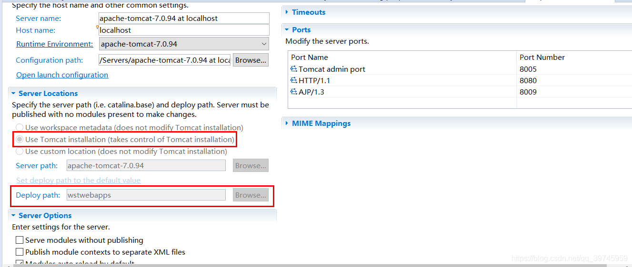Click the Server name input field
This screenshot has width=632, height=267.
click(184, 18)
